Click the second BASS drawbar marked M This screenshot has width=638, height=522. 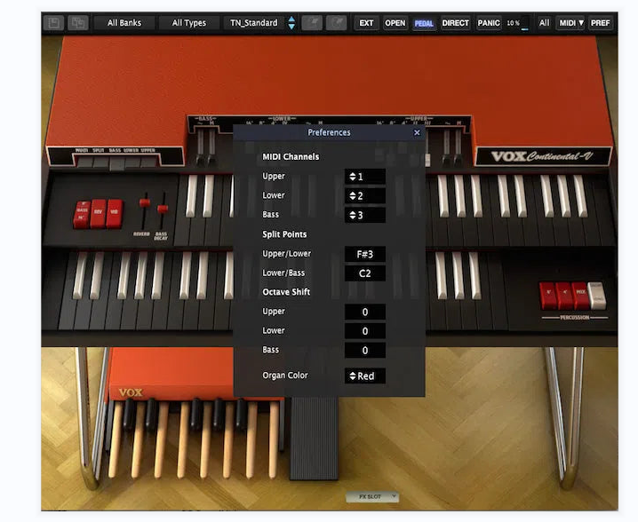click(x=211, y=146)
